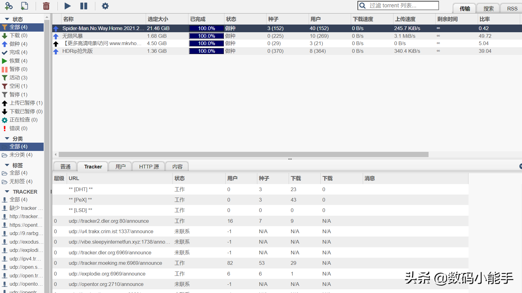The image size is (522, 293).
Task: Filter by 正在检查 (0) status
Action: 22,120
